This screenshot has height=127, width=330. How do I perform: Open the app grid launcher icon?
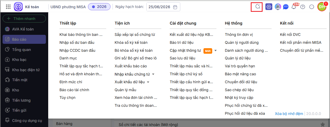click(8, 7)
